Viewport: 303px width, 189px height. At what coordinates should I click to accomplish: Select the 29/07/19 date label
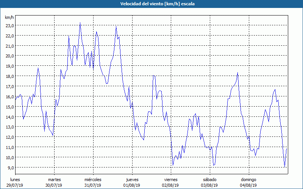point(15,185)
